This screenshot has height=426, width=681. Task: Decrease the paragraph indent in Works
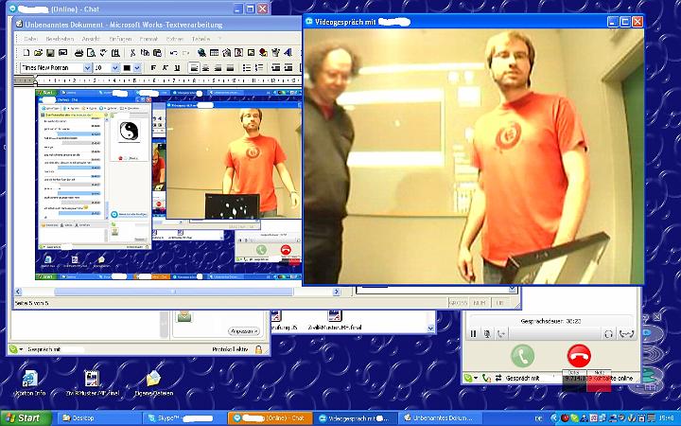click(275, 68)
